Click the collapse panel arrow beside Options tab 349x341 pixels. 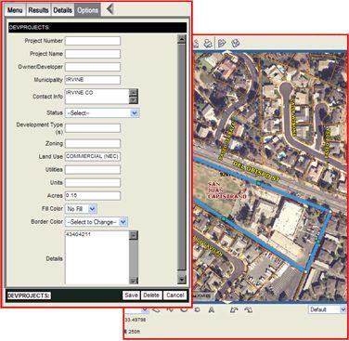click(x=110, y=9)
